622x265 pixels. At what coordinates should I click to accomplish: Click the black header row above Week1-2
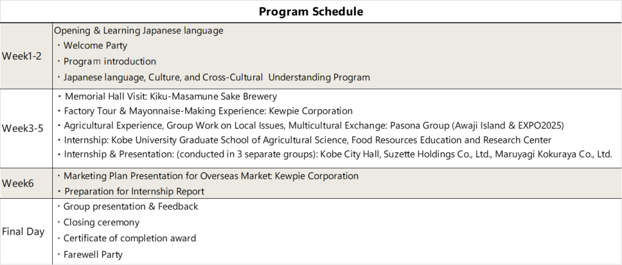click(311, 12)
